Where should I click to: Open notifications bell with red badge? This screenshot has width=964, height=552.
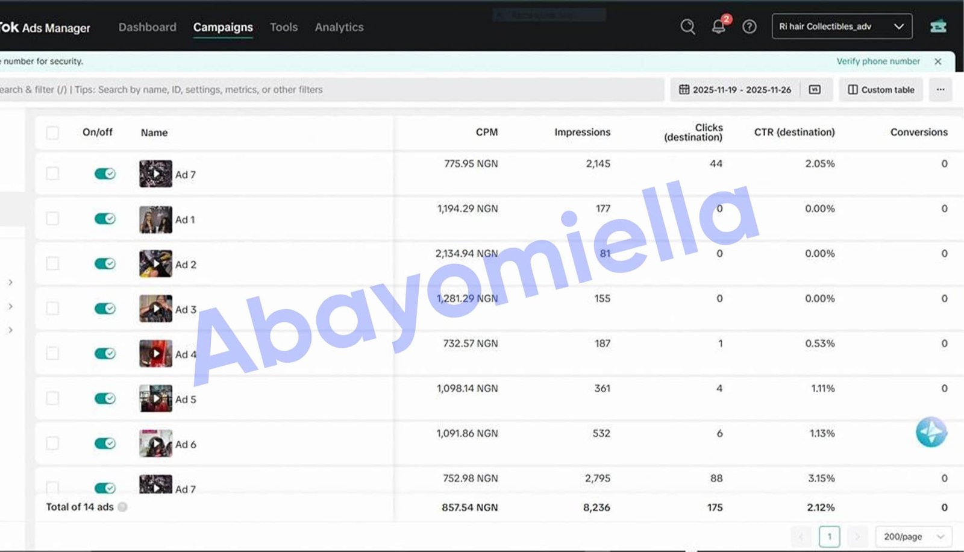718,27
